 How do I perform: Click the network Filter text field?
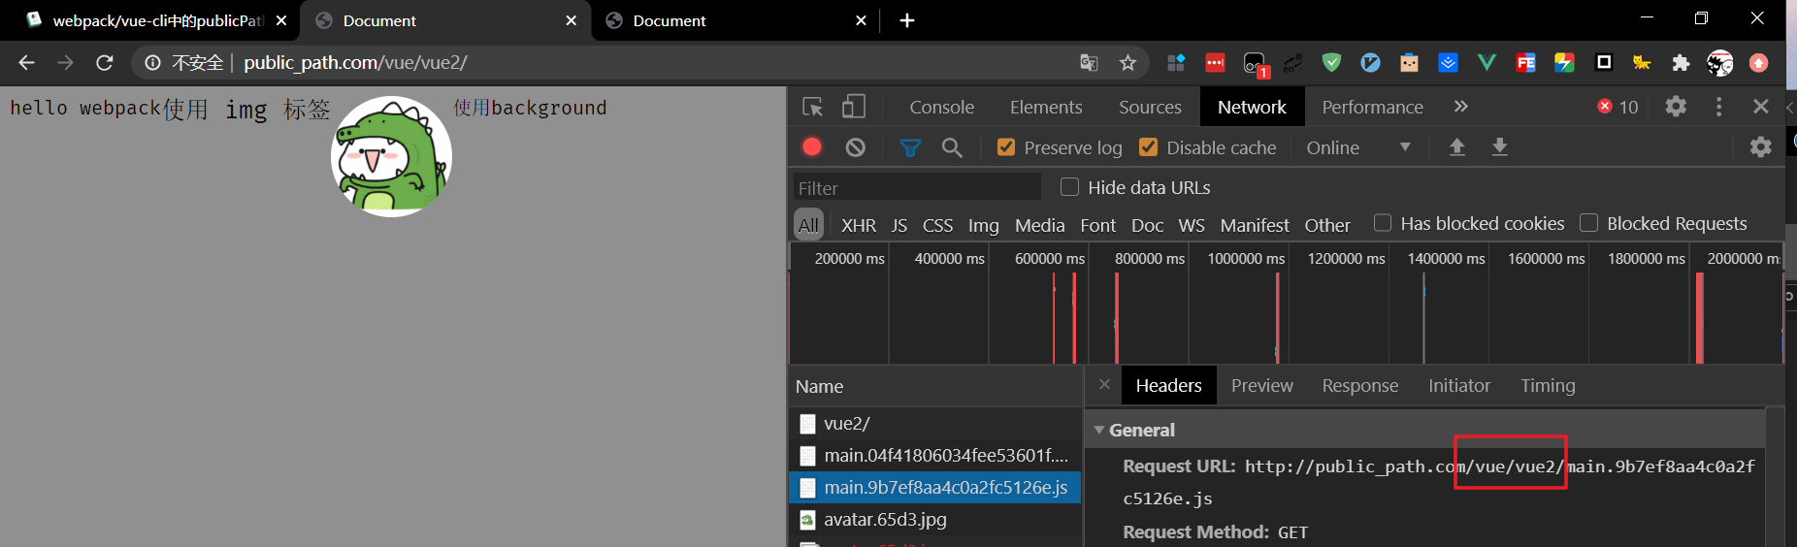pyautogui.click(x=916, y=187)
